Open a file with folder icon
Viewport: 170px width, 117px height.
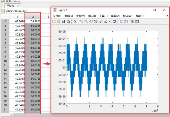click(x=59, y=21)
